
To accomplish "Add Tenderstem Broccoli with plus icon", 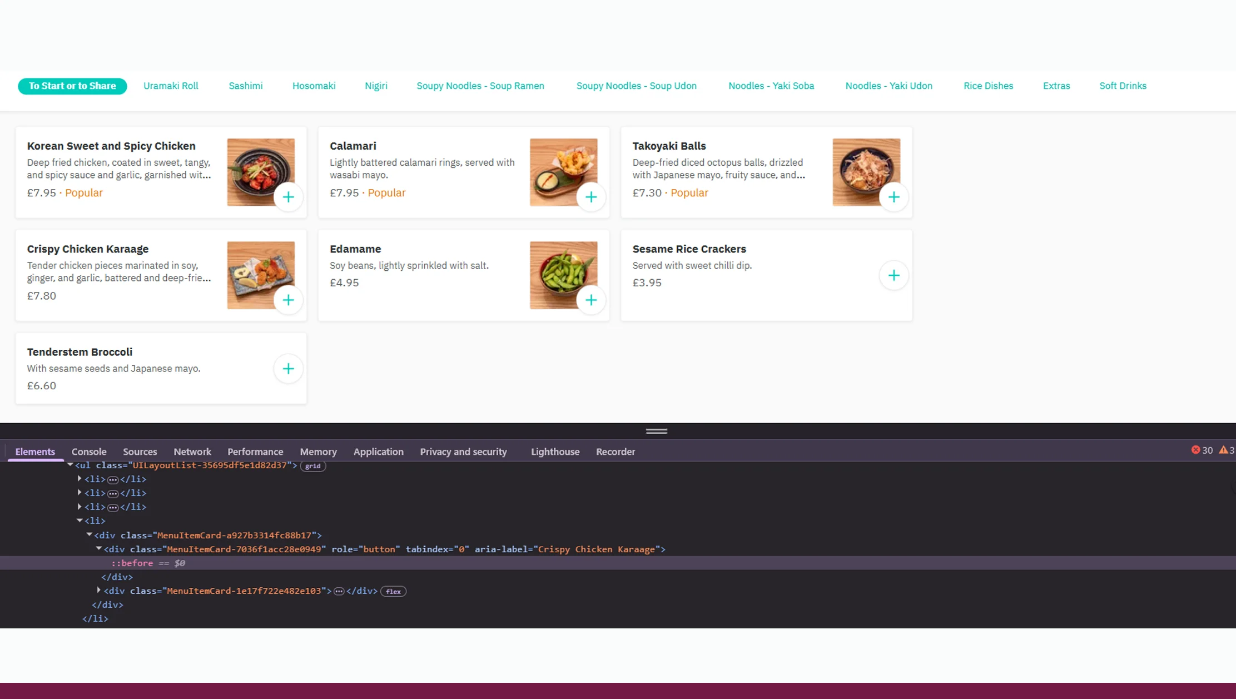I will [x=289, y=368].
